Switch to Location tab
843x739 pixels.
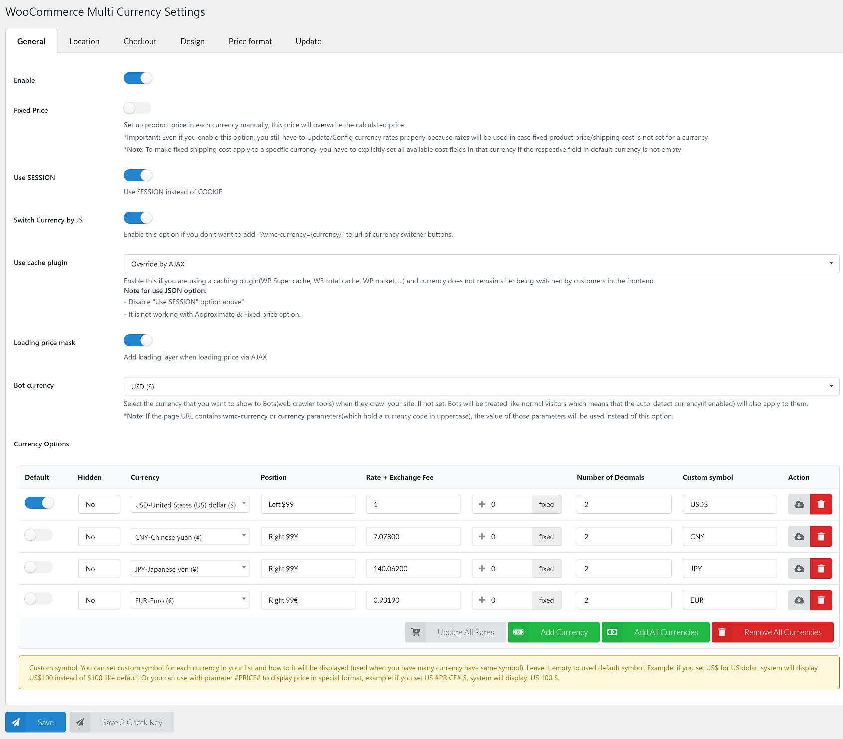(x=84, y=41)
